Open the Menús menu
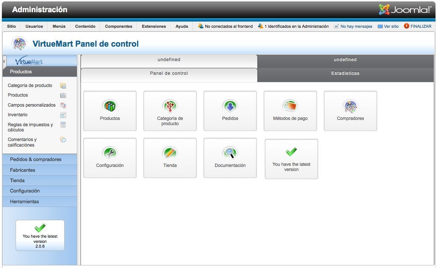 [59, 26]
